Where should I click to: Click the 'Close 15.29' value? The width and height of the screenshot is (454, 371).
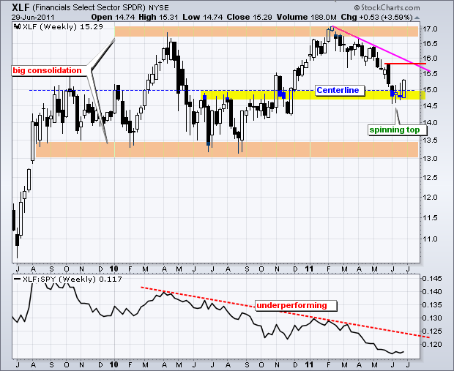pyautogui.click(x=249, y=18)
